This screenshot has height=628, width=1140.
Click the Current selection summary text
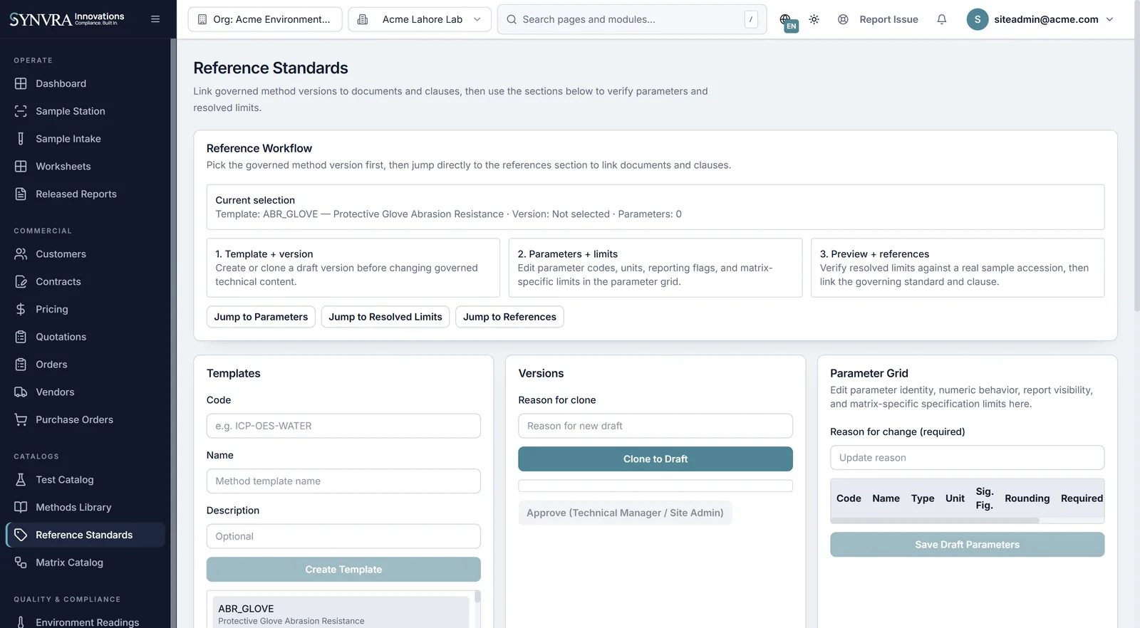click(x=448, y=214)
